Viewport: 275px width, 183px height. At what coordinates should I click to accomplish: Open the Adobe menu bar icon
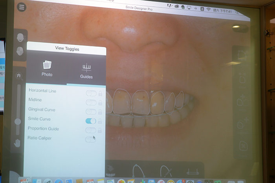coord(169,5)
